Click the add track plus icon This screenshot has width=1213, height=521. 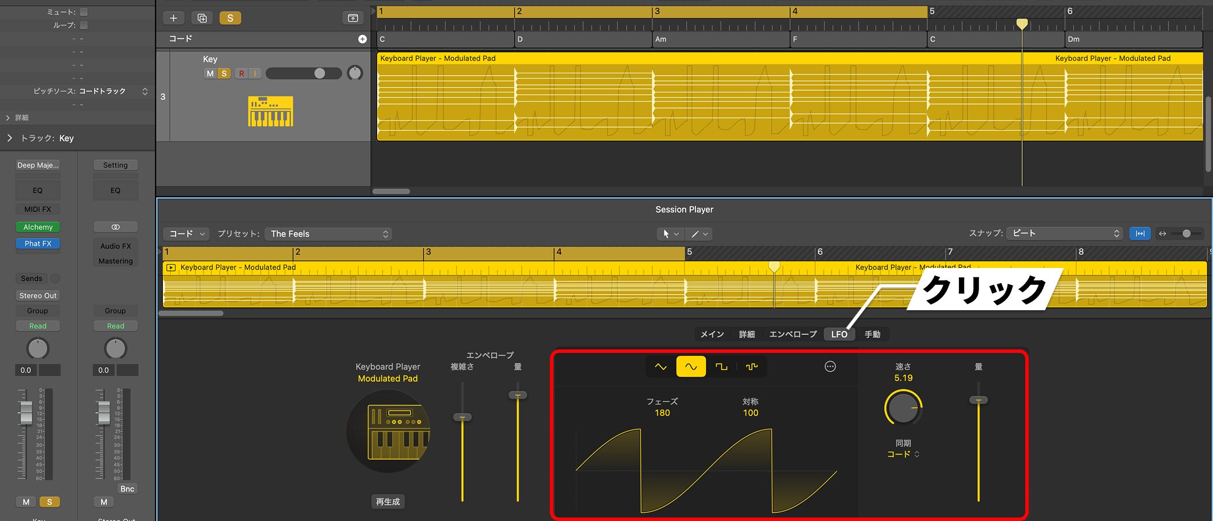173,18
